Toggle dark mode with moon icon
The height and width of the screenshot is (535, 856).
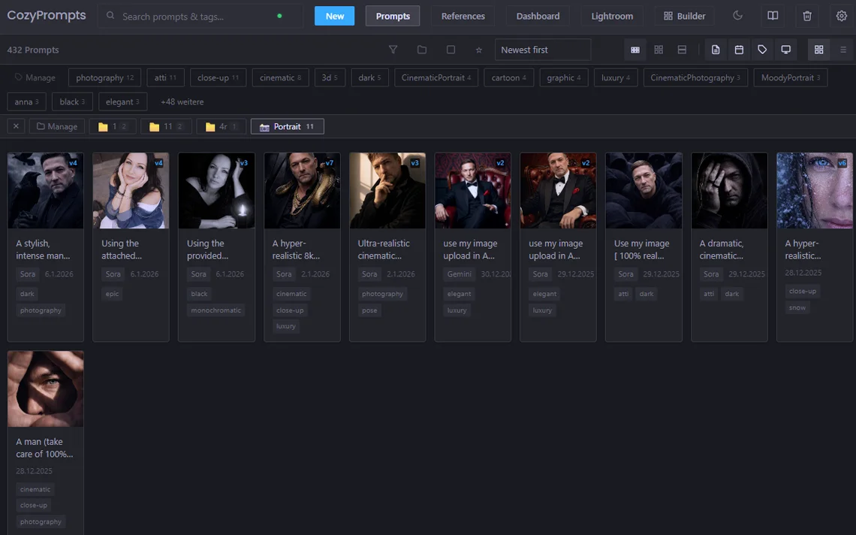pos(737,16)
